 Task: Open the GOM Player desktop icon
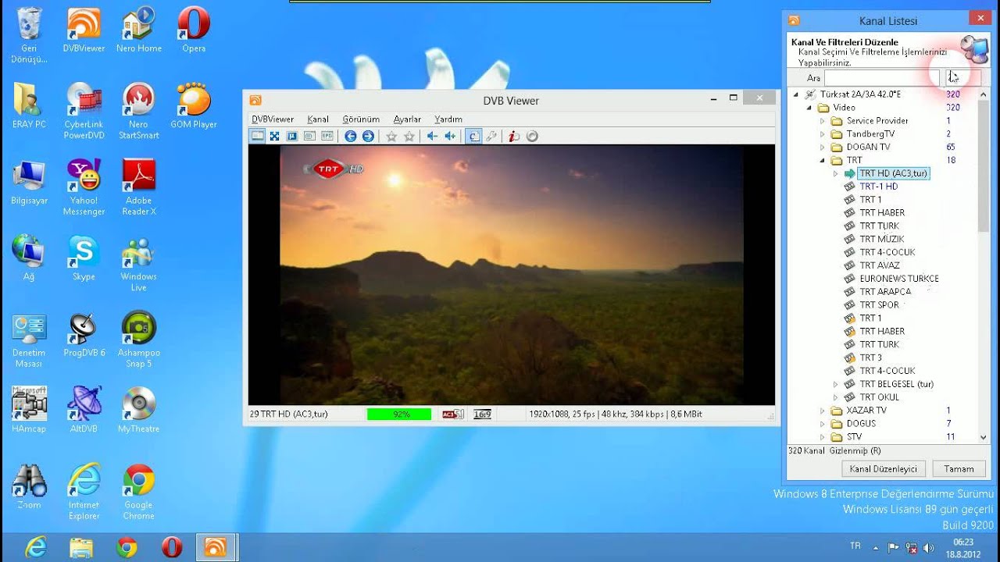[193, 106]
